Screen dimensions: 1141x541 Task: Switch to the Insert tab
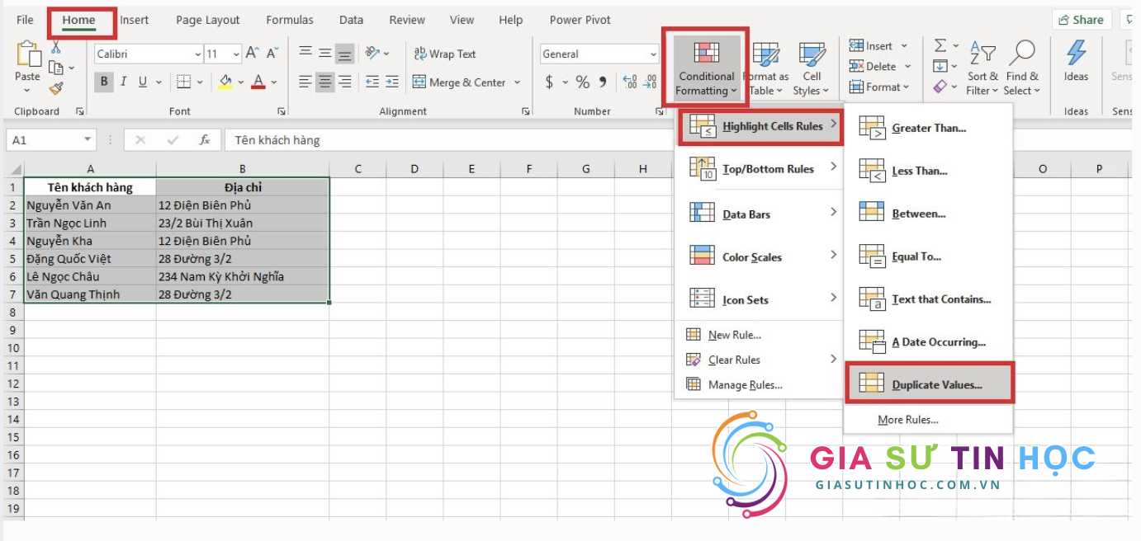pos(135,20)
